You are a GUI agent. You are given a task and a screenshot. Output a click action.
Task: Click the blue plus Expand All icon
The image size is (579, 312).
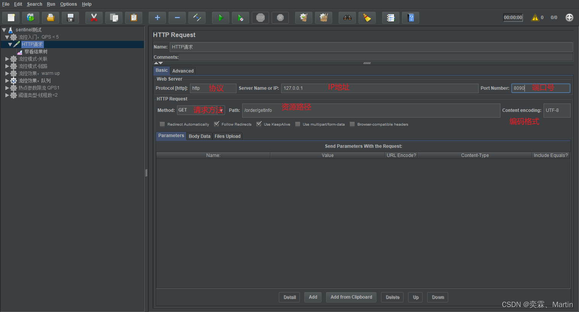(x=157, y=18)
